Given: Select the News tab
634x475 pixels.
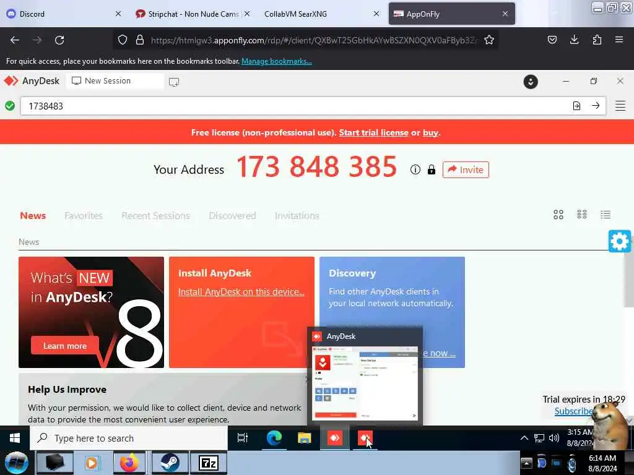Looking at the screenshot, I should click(x=33, y=216).
